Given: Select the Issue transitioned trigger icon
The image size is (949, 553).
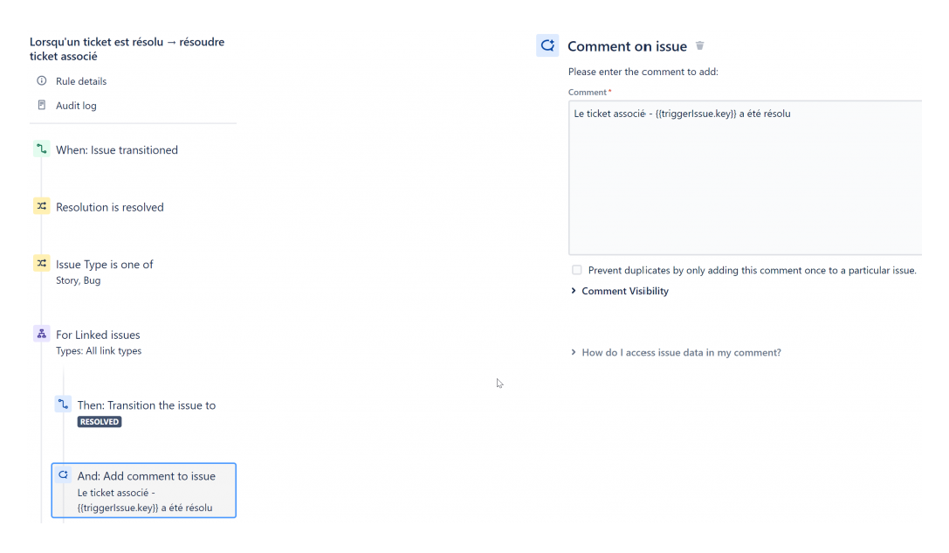Looking at the screenshot, I should [41, 149].
